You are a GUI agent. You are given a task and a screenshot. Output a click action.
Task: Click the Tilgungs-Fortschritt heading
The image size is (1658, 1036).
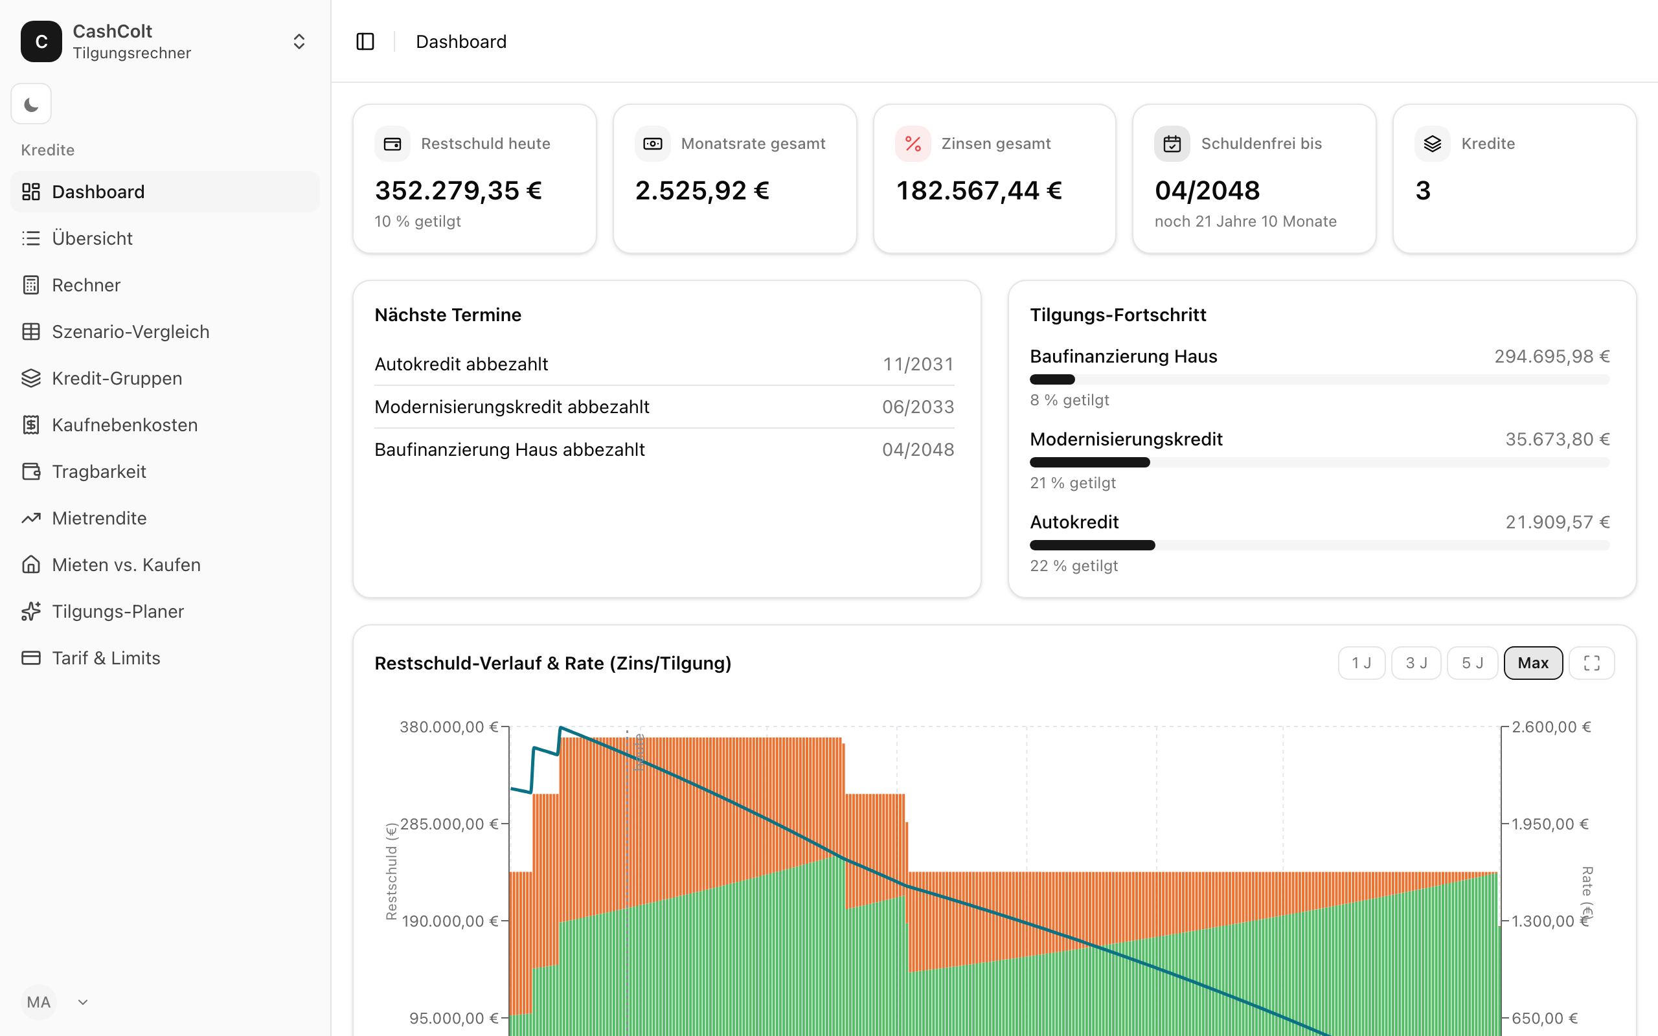coord(1118,315)
